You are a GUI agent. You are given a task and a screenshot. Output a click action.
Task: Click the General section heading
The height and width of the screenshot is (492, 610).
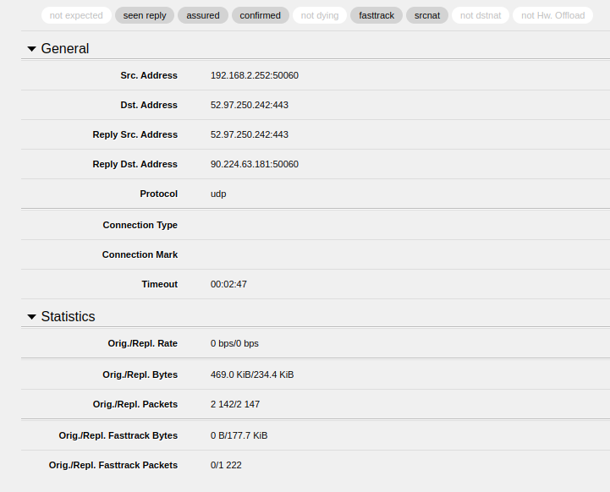point(65,48)
